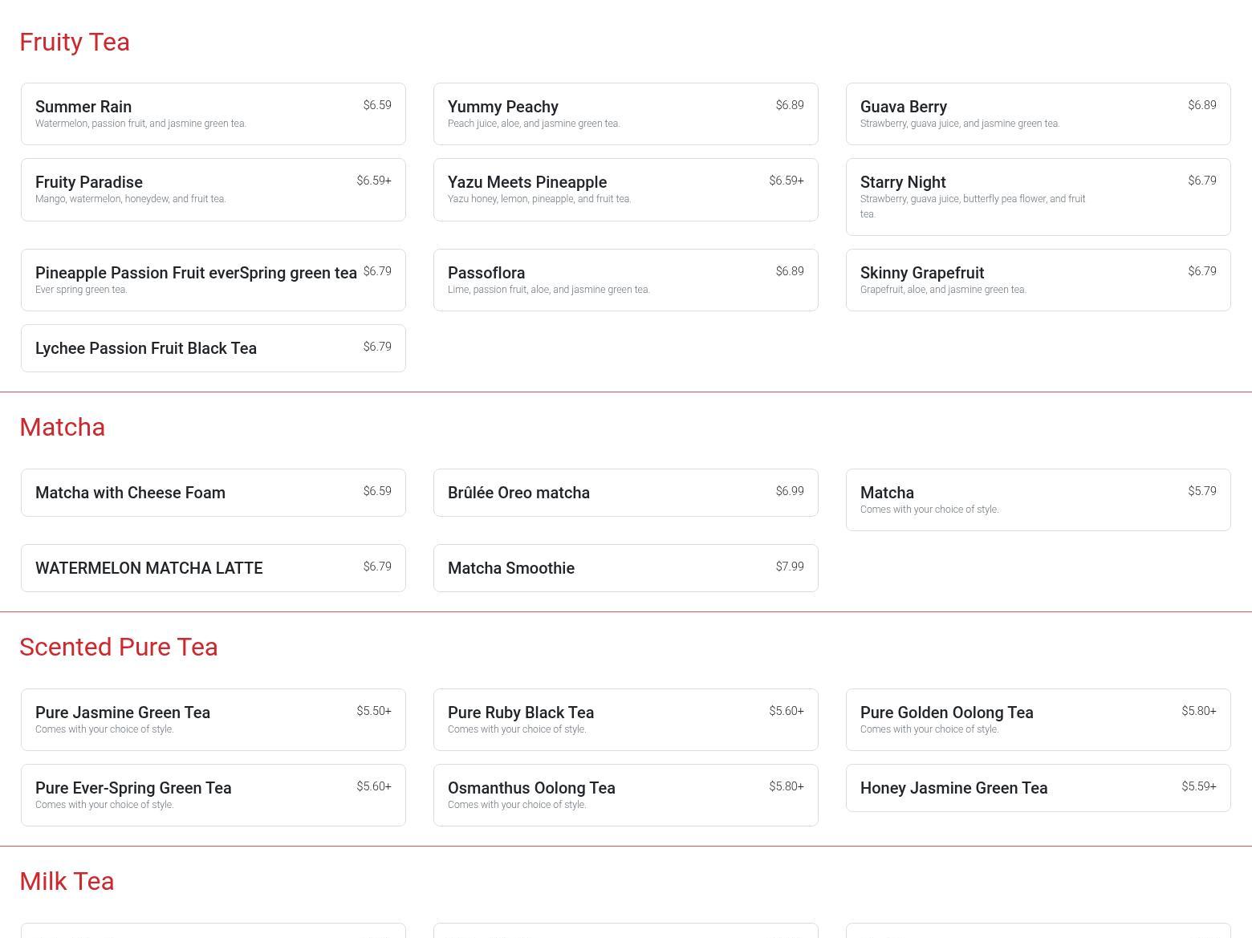
Task: Select Yazu Meets Pineapple card
Action: tap(626, 189)
